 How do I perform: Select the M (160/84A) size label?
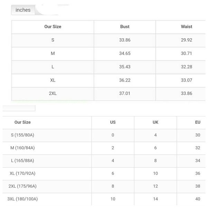tap(22, 148)
